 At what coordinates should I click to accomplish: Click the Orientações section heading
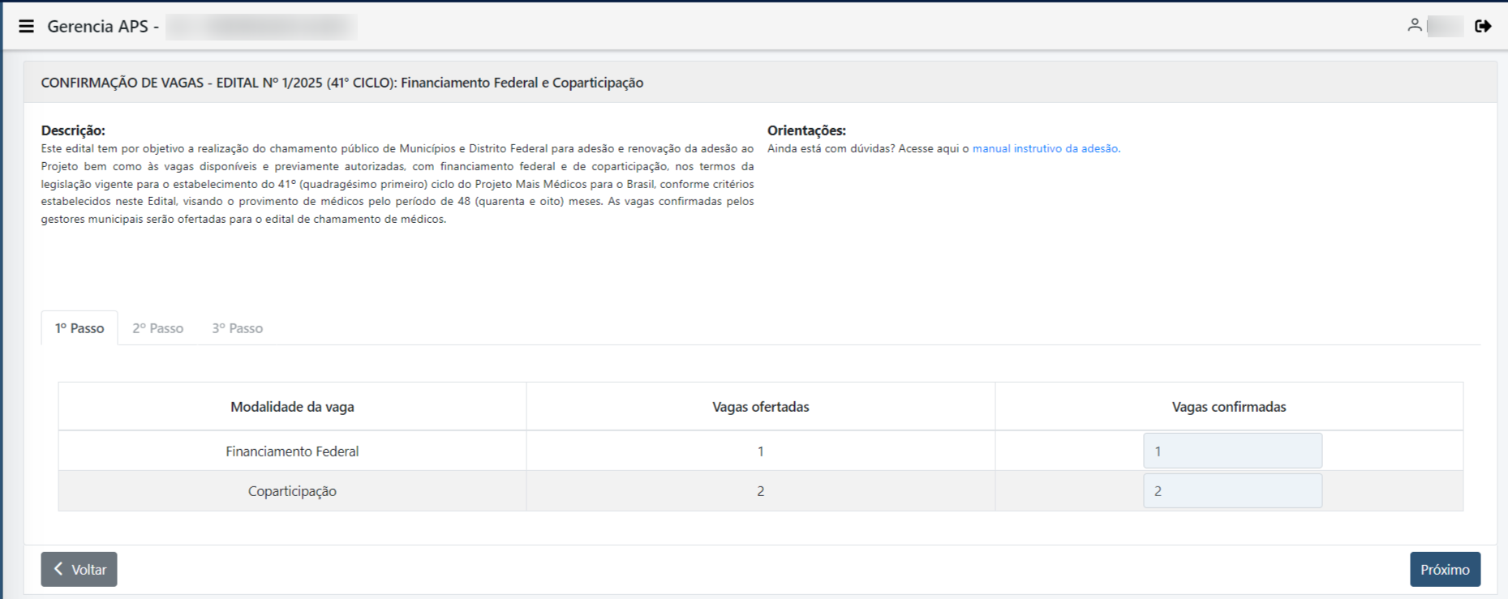[806, 130]
